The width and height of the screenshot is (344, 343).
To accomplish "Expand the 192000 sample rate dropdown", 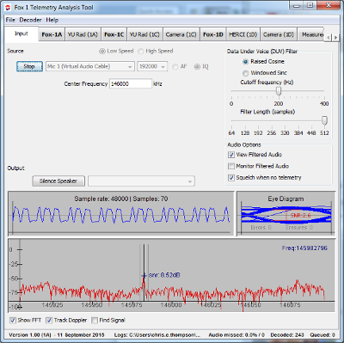I will click(x=152, y=66).
